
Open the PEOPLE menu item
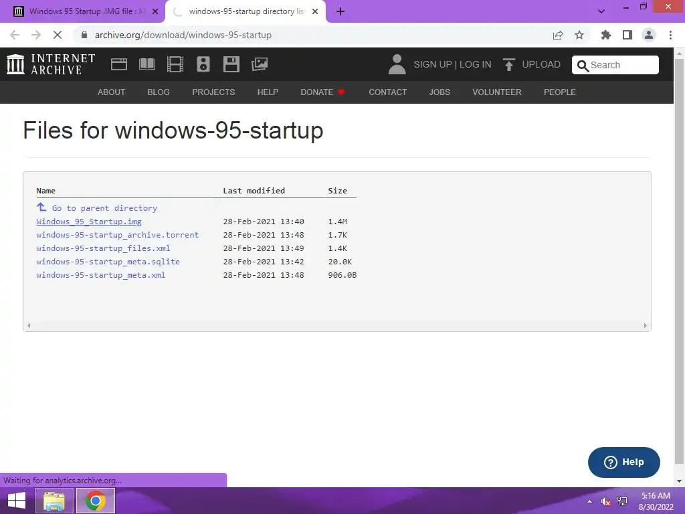coord(560,92)
